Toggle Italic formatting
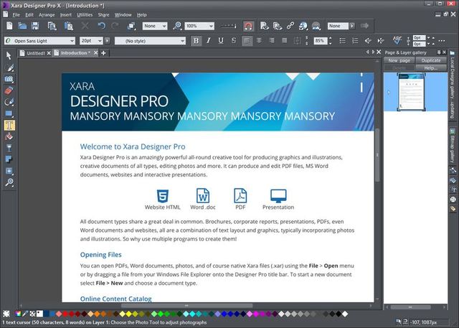The width and height of the screenshot is (459, 328). pos(209,41)
